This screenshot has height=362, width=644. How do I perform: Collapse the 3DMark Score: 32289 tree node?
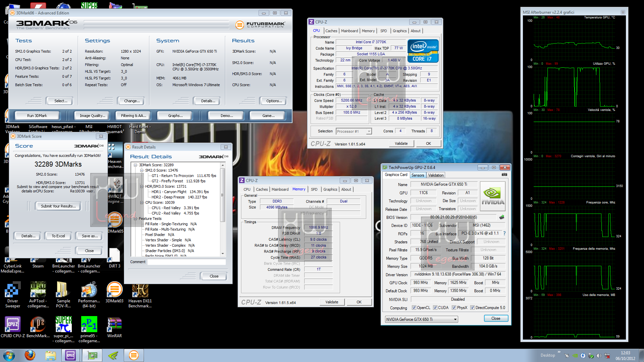point(136,165)
